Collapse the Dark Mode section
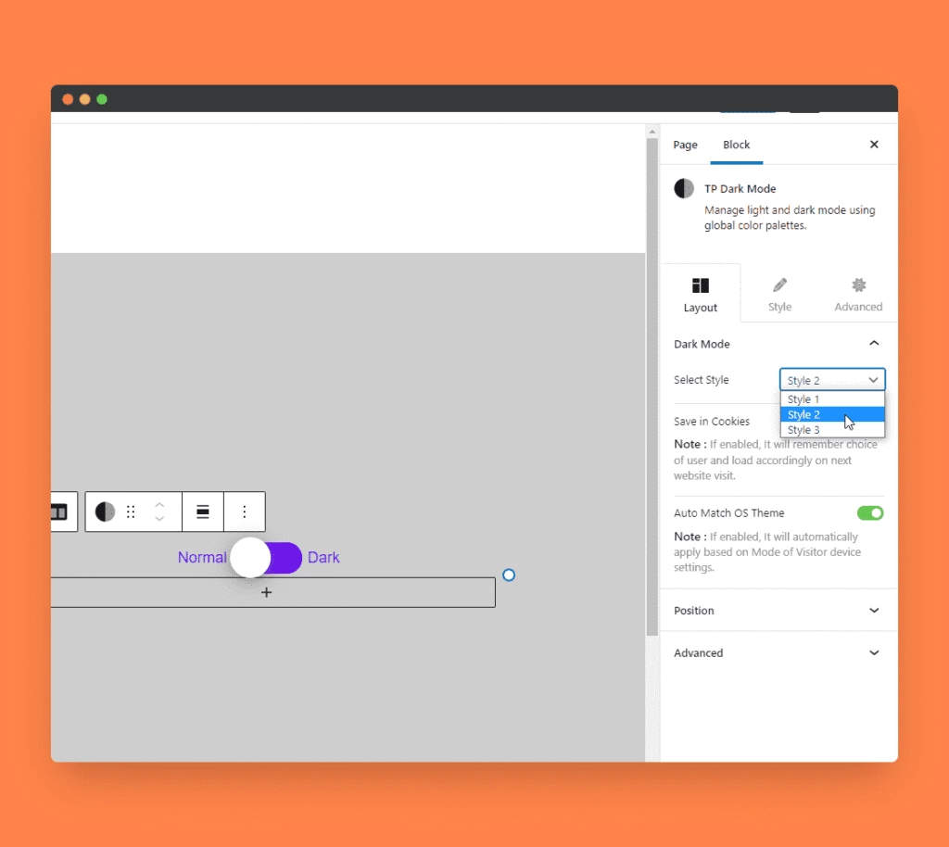The height and width of the screenshot is (847, 949). [873, 344]
